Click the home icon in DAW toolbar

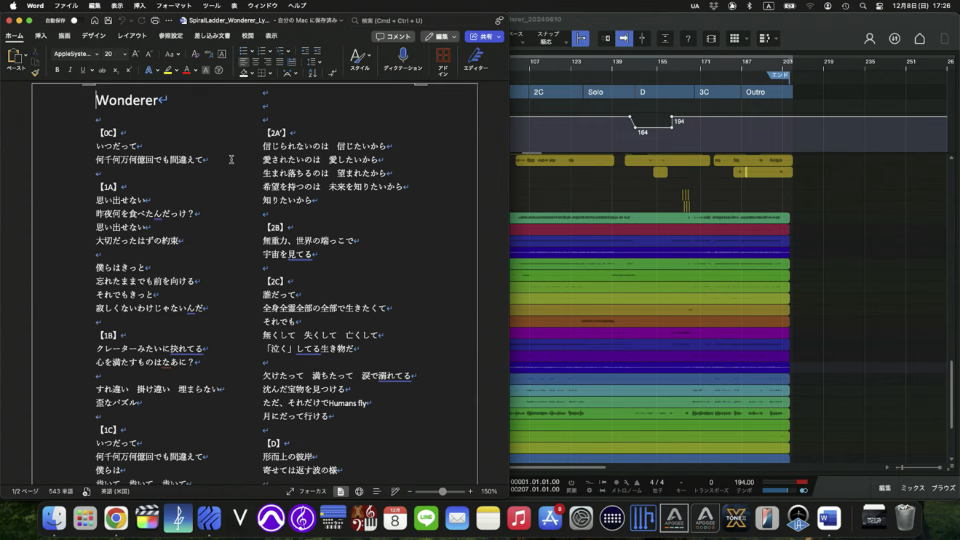click(920, 39)
